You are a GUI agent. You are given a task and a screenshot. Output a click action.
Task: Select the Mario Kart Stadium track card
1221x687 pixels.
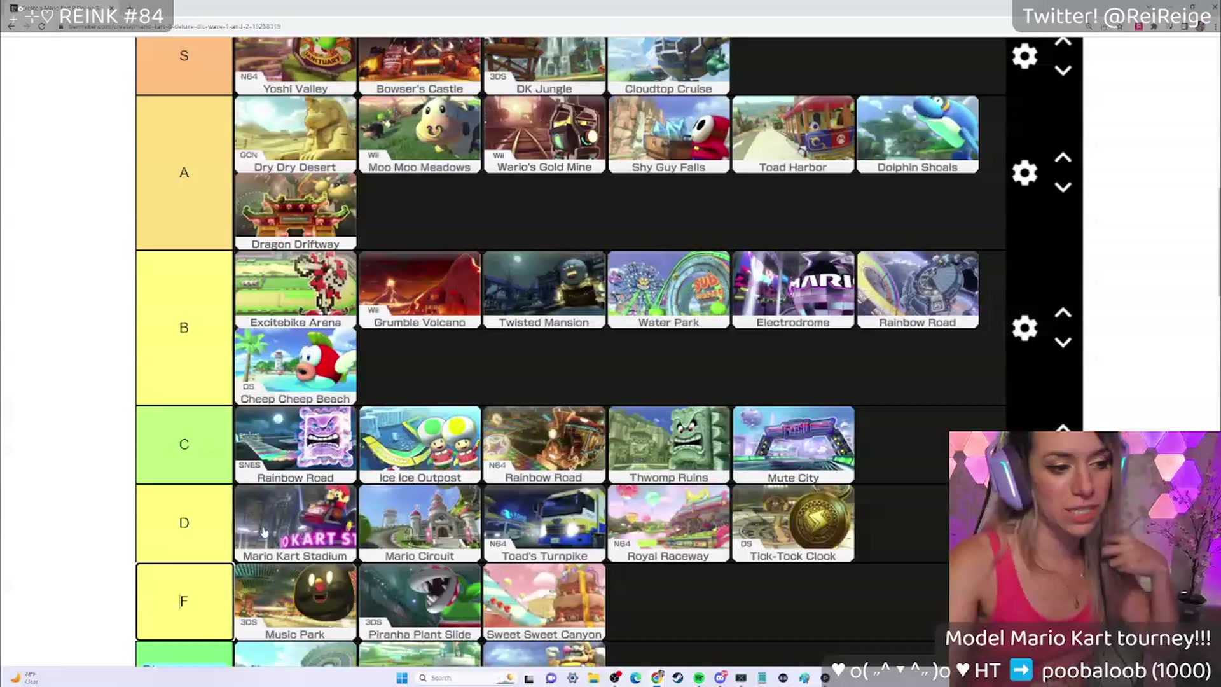pos(295,524)
